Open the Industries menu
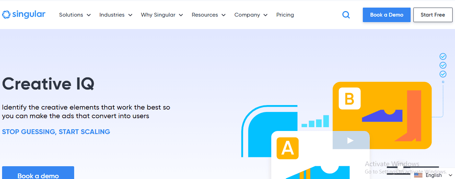The width and height of the screenshot is (455, 179). [x=112, y=15]
